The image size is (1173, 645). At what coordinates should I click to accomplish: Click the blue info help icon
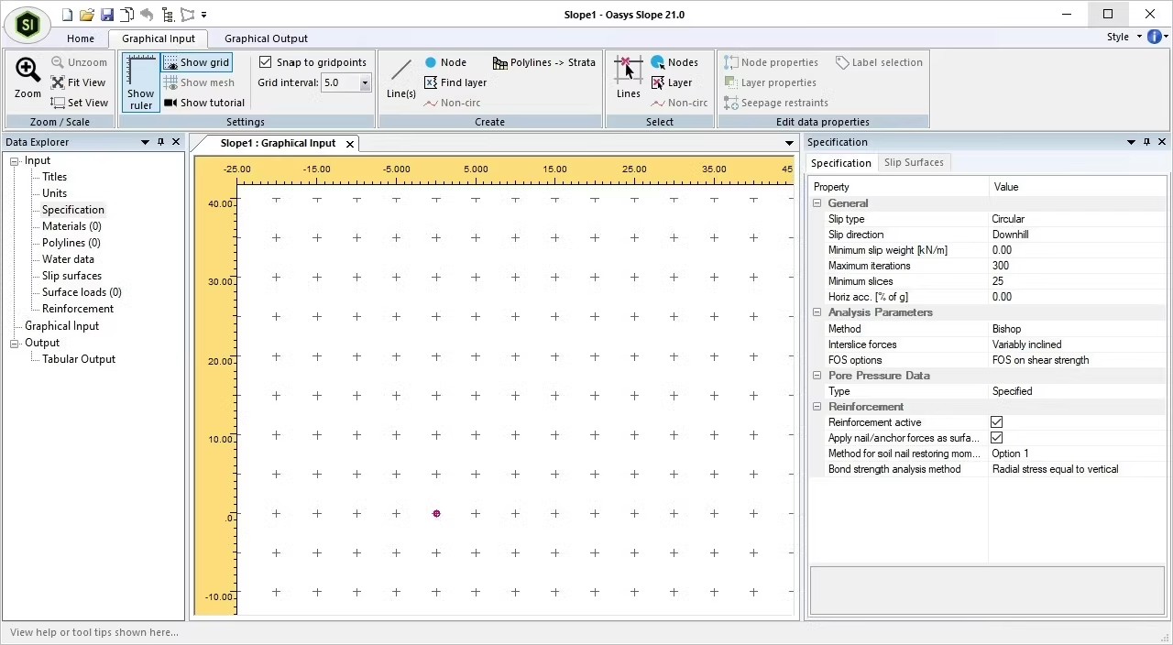1154,37
